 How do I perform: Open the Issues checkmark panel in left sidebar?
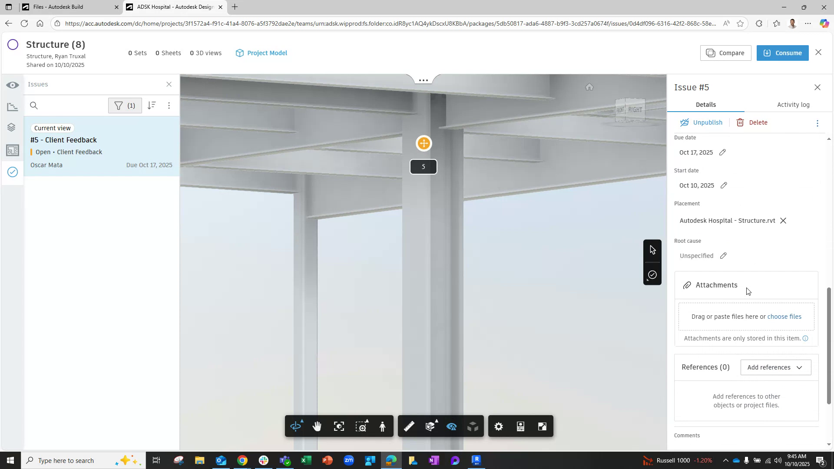(13, 172)
